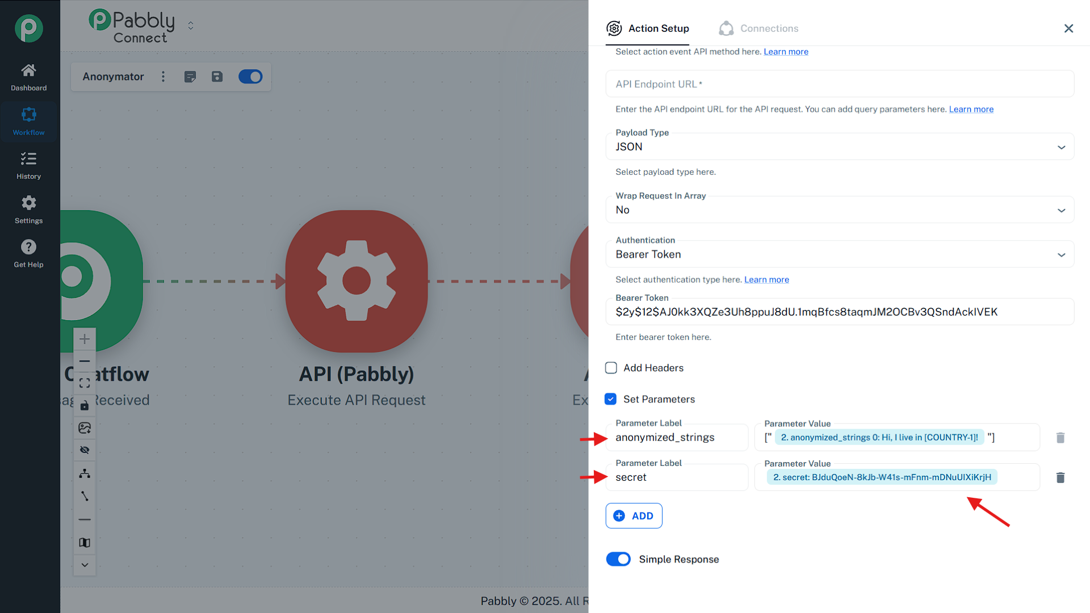Click the save workflow disk icon
Image resolution: width=1090 pixels, height=613 pixels.
(x=217, y=77)
